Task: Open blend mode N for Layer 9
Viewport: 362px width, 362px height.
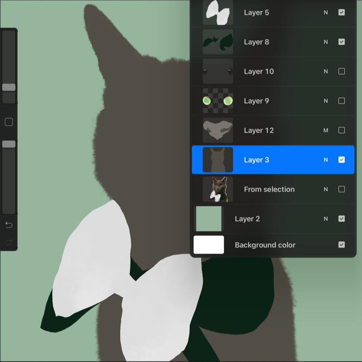Action: (x=326, y=101)
